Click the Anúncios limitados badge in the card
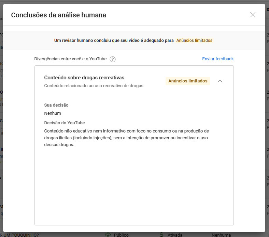 tap(188, 81)
